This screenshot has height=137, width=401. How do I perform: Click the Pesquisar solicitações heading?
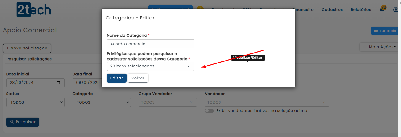coord(29,59)
